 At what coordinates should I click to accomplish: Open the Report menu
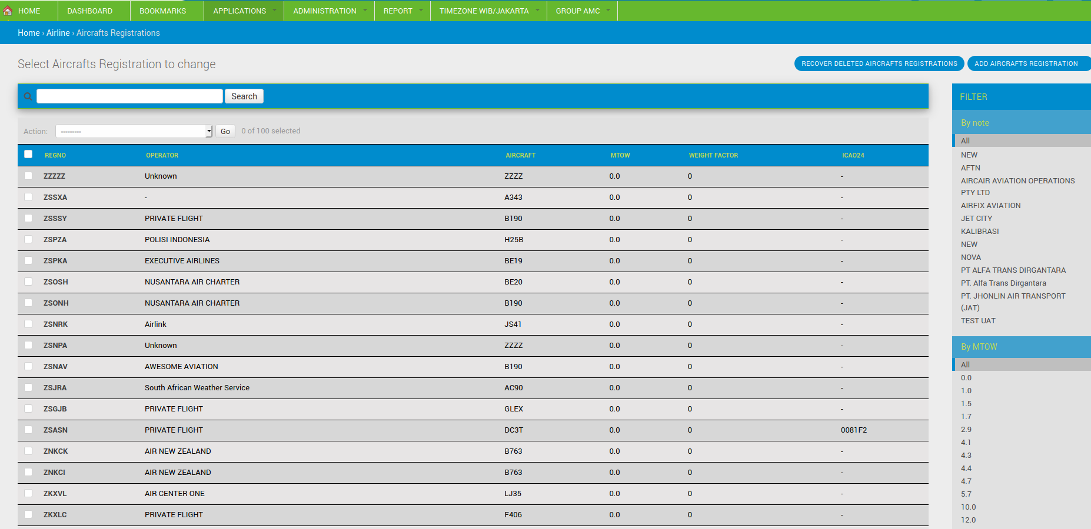coord(402,11)
